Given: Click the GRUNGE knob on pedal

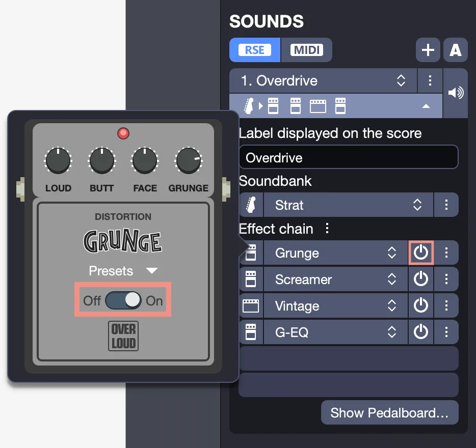Looking at the screenshot, I should [x=189, y=160].
